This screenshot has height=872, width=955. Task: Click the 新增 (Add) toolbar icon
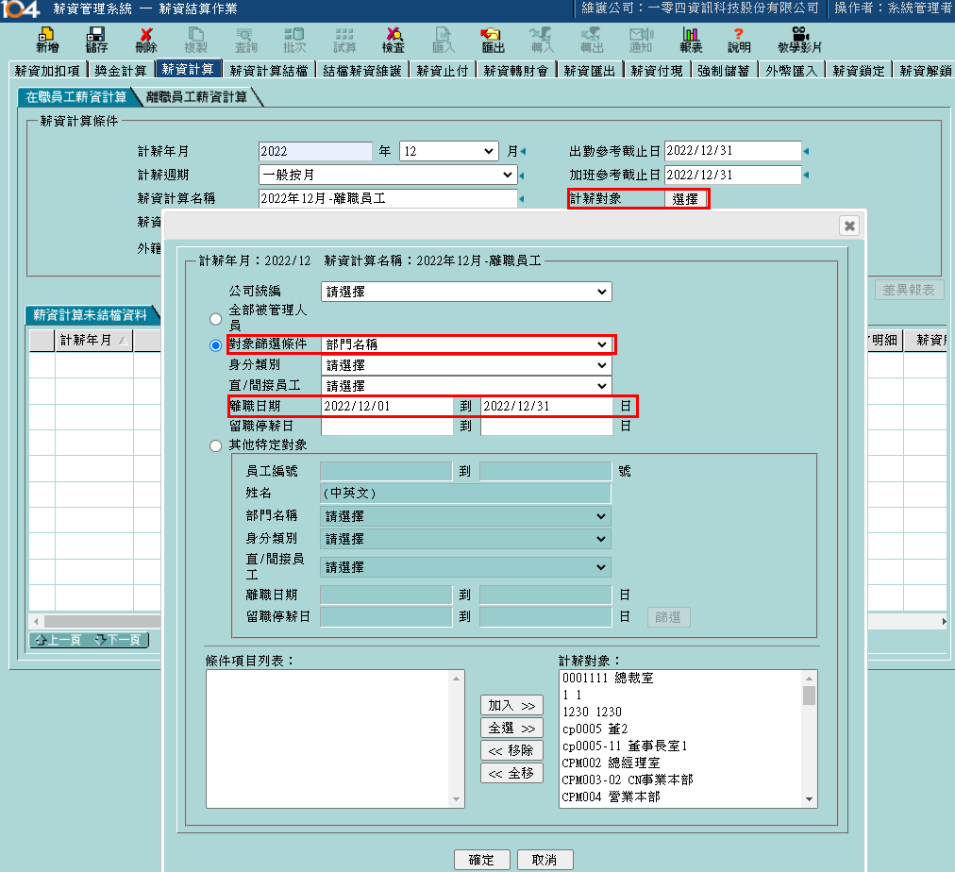(x=45, y=39)
